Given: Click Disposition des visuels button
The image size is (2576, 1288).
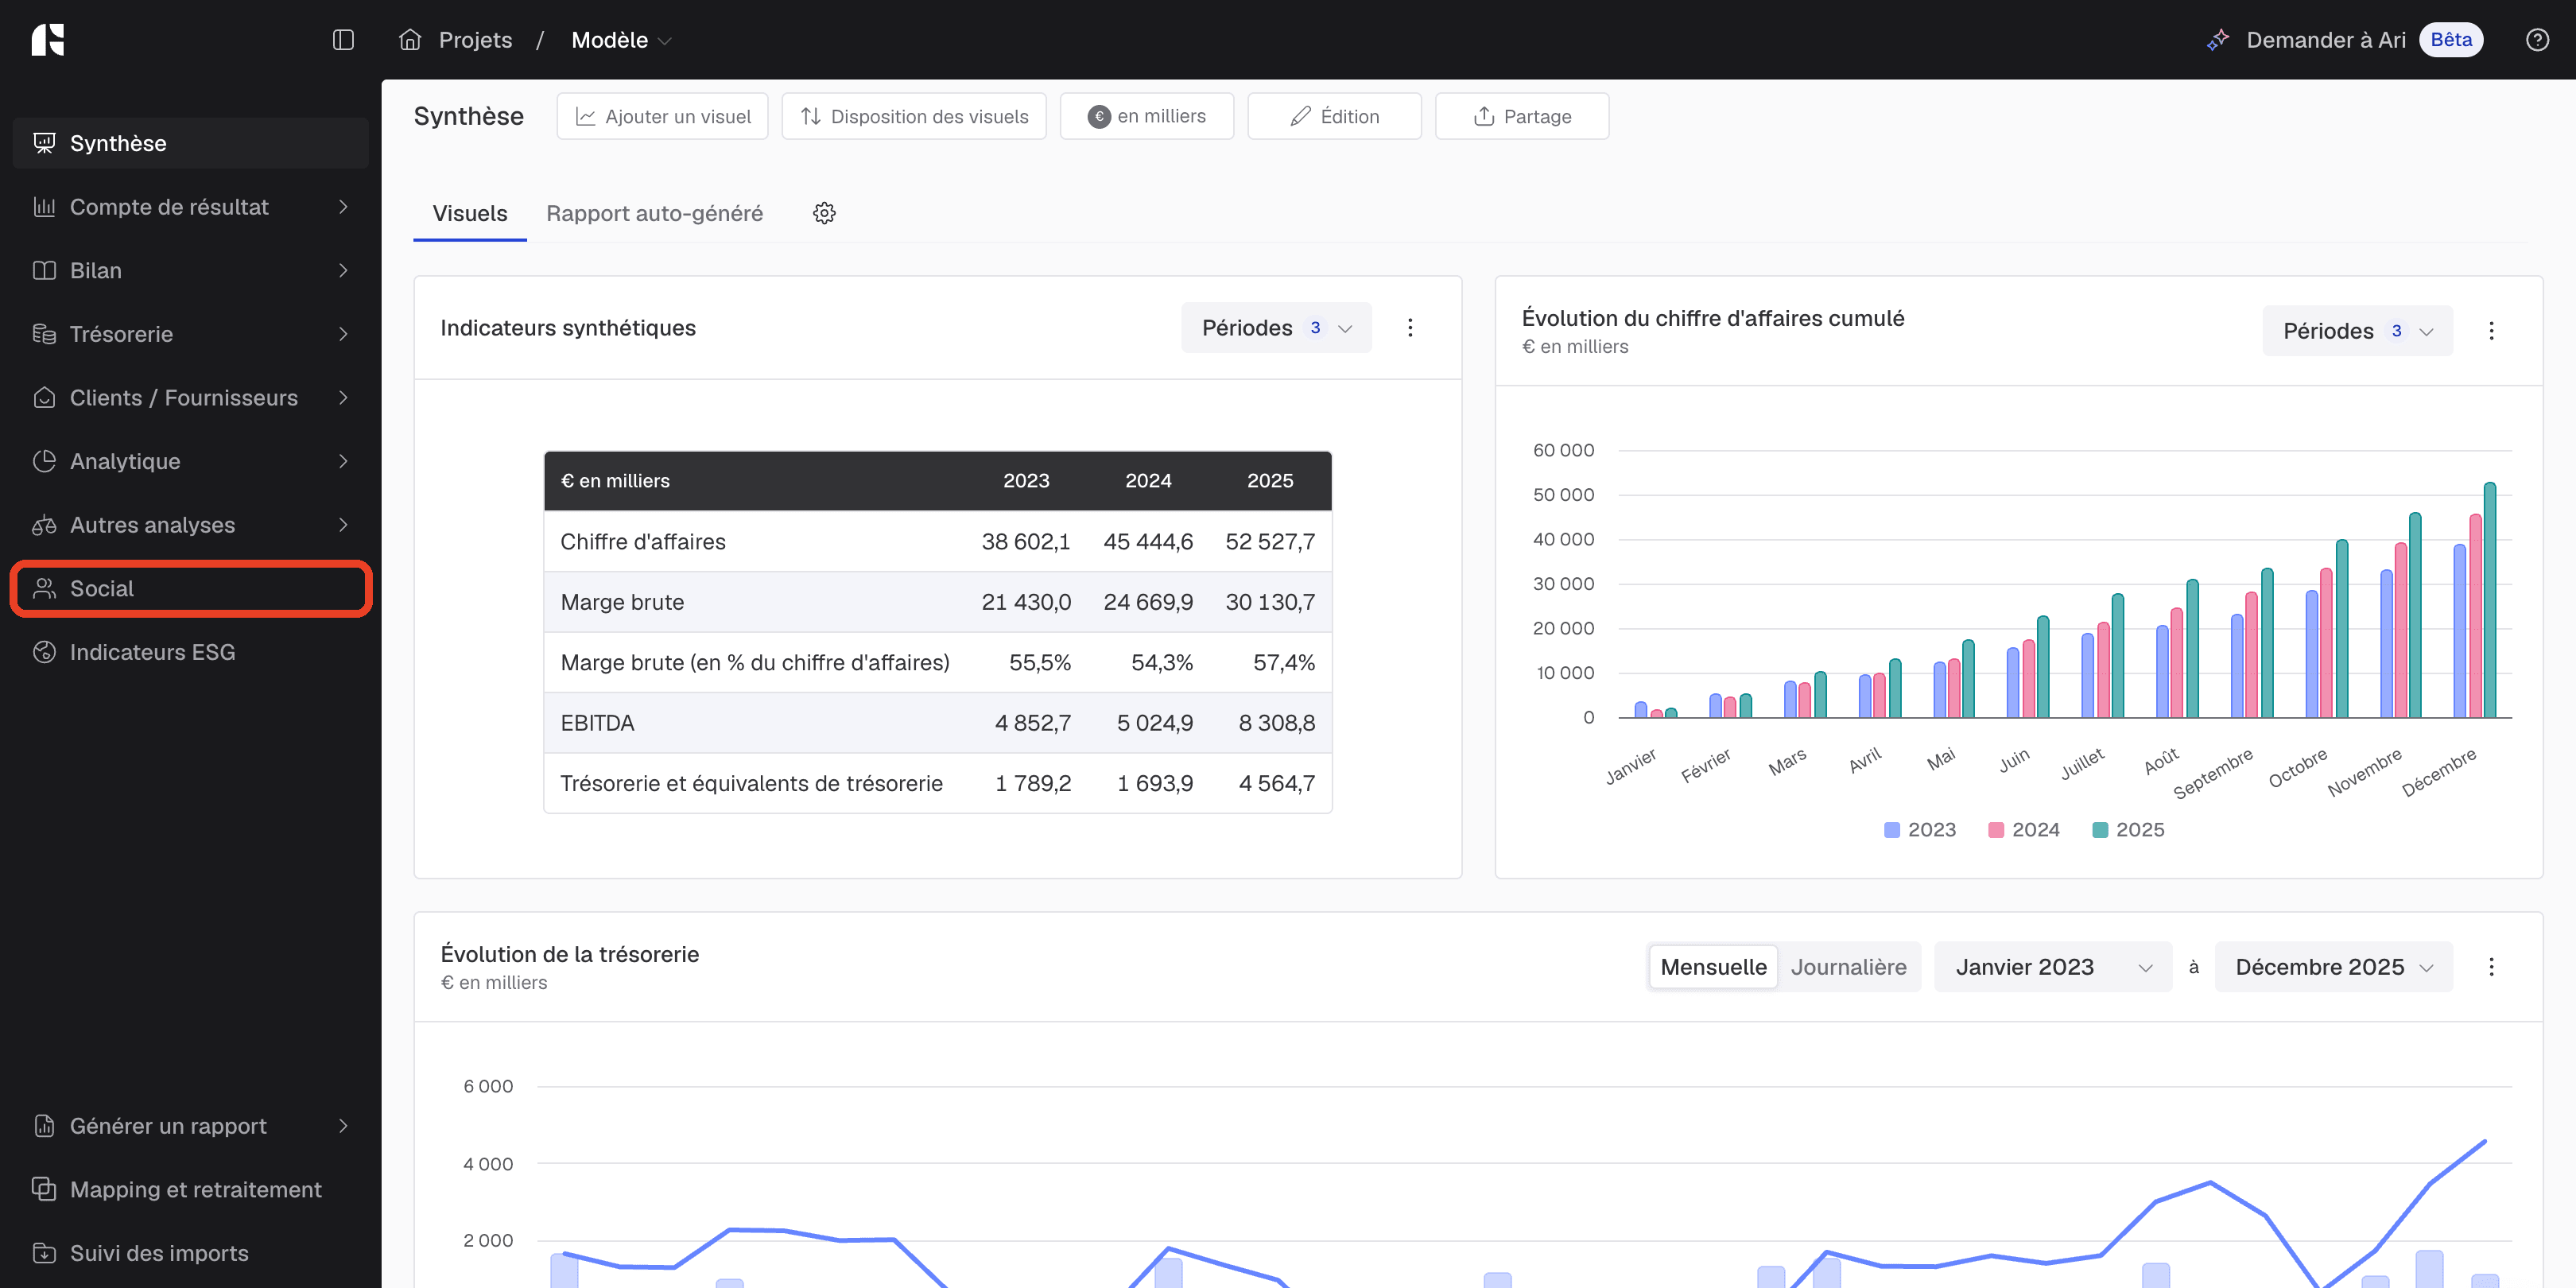Looking at the screenshot, I should (x=914, y=117).
